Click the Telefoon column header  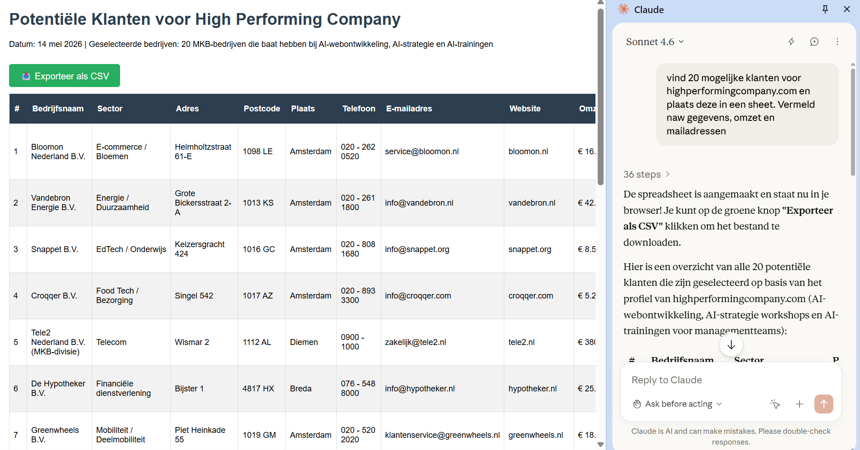point(359,109)
